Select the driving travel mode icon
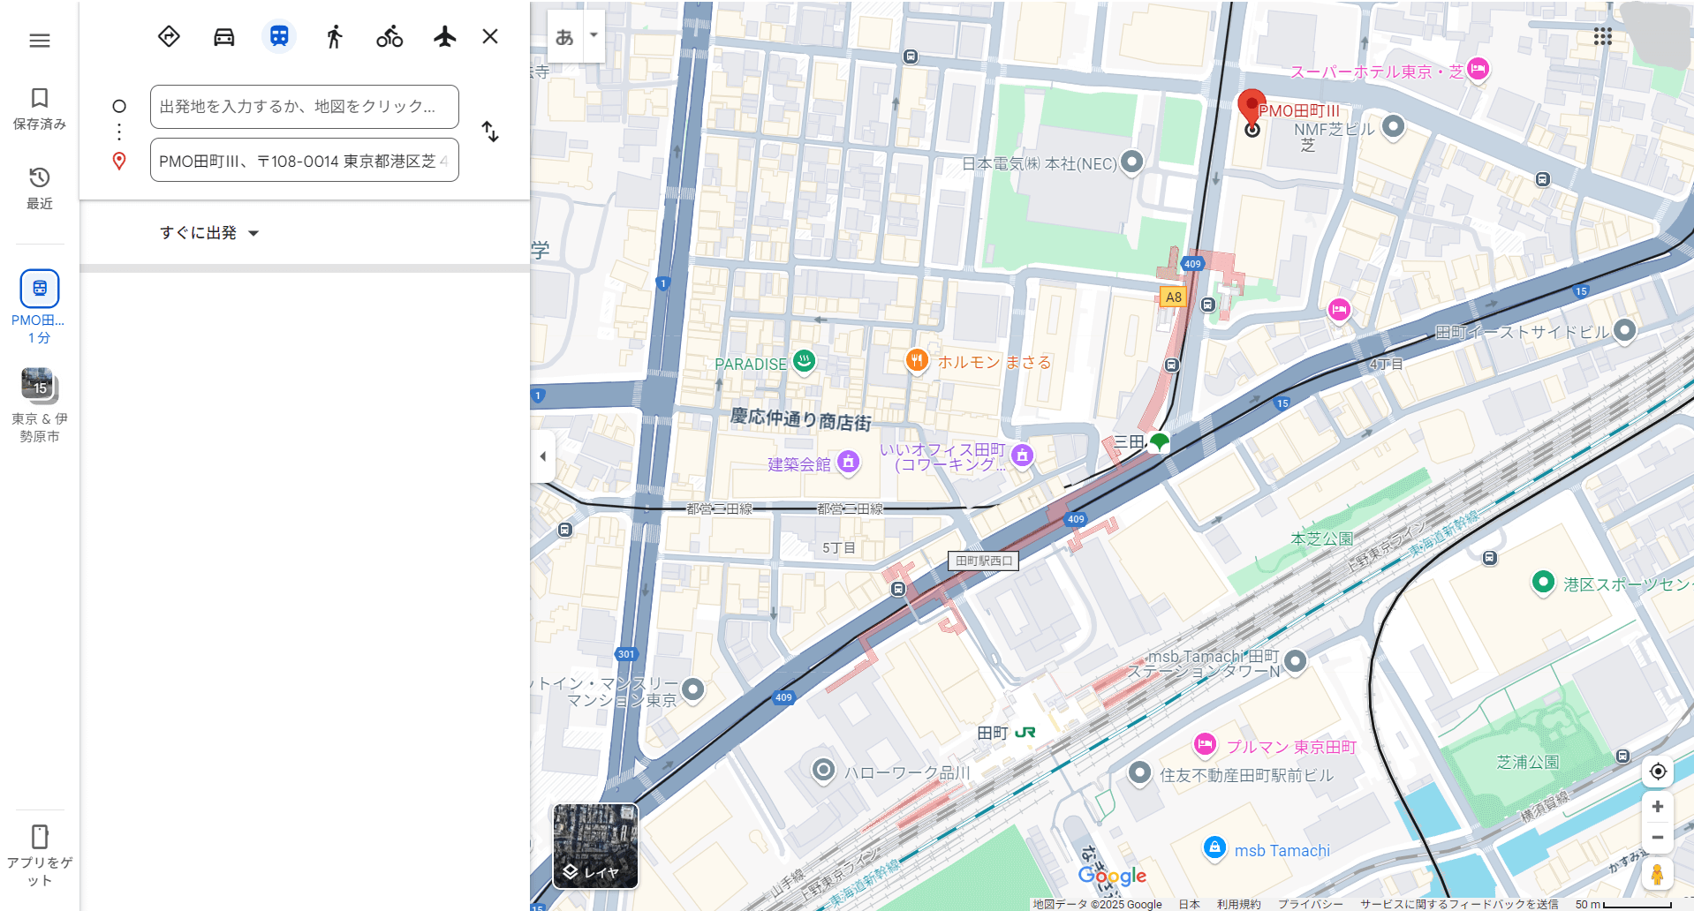The image size is (1694, 911). (x=224, y=36)
